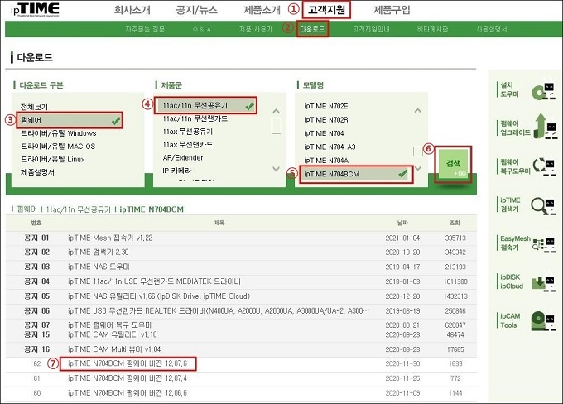Click the 제품군 list scrollbar thumb
Viewport: 563px width, 404px height.
click(277, 126)
